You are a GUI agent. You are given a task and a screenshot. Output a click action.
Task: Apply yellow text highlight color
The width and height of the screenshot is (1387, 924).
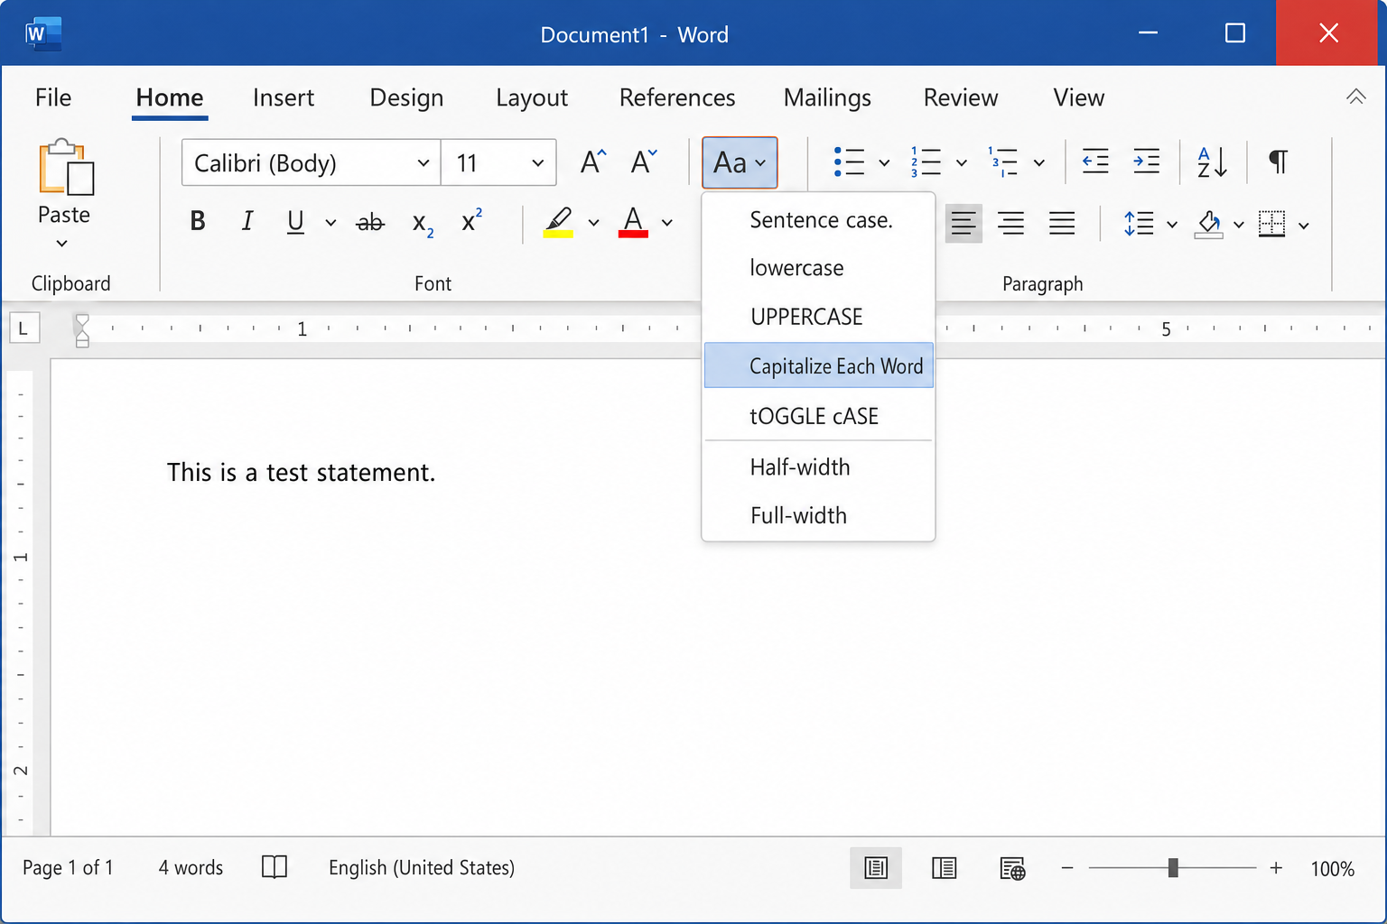[x=558, y=222]
